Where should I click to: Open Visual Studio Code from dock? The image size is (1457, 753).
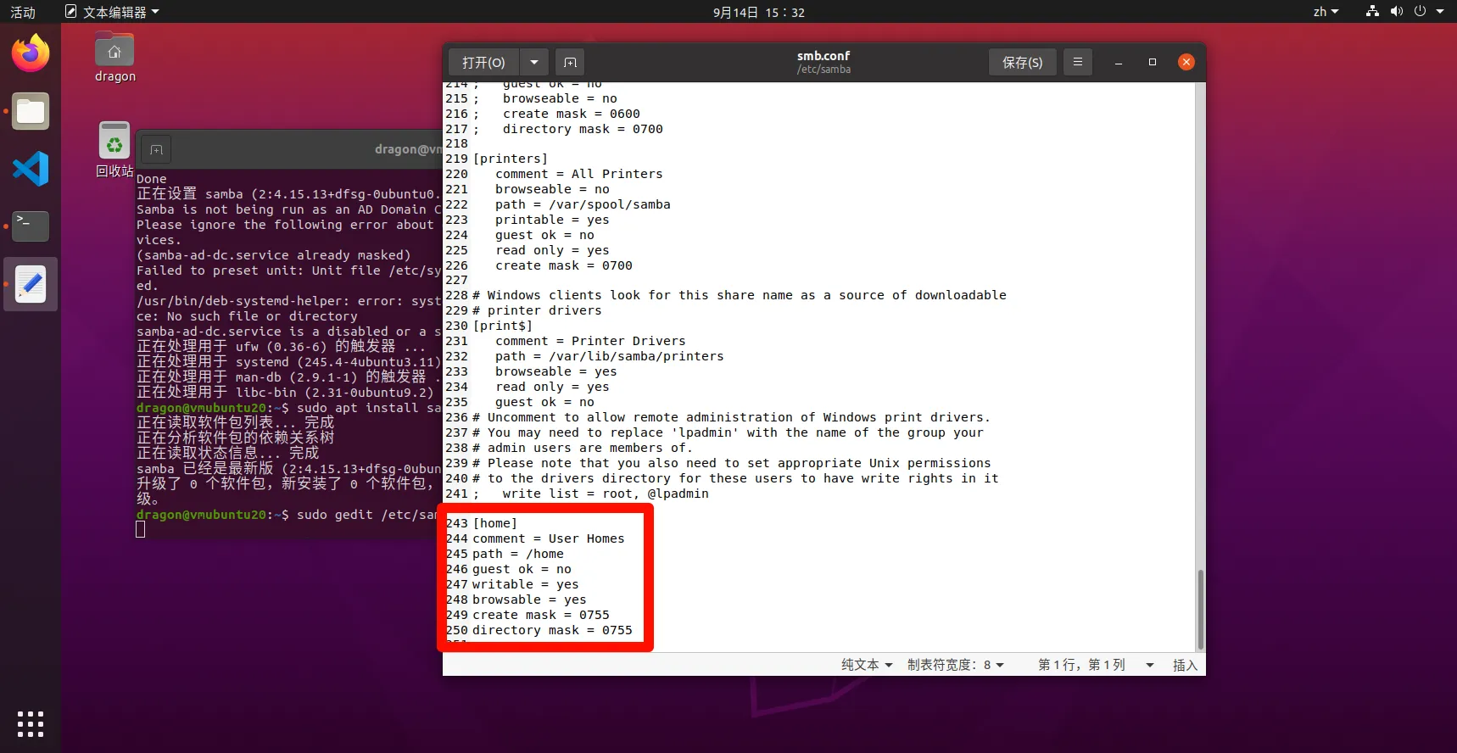[x=31, y=169]
